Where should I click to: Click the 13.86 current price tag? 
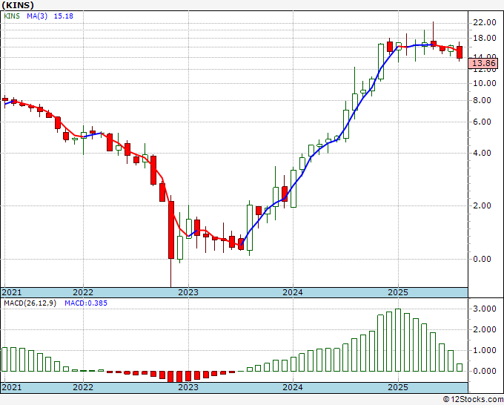click(x=483, y=63)
